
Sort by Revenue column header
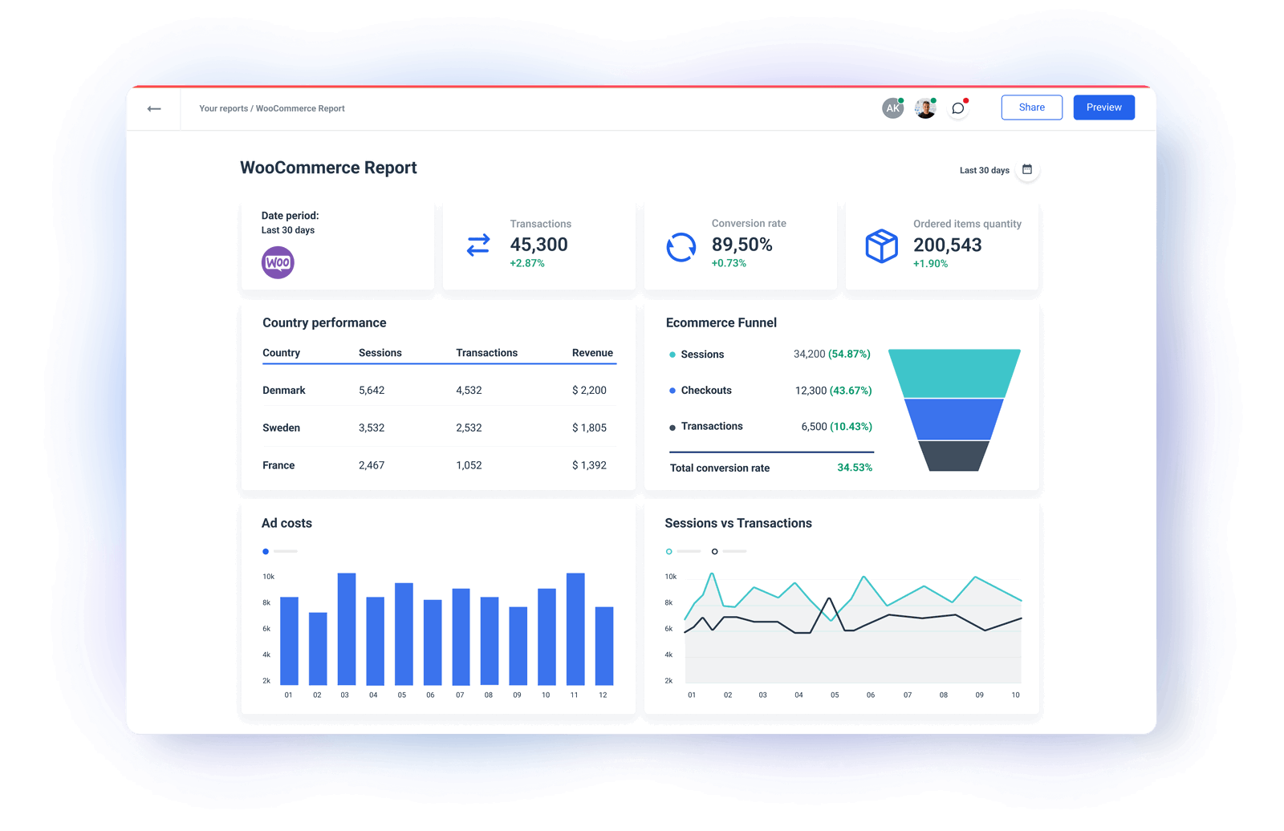592,353
